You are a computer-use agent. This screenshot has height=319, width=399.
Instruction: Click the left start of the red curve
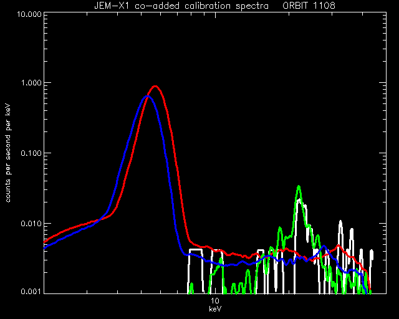coord(46,242)
